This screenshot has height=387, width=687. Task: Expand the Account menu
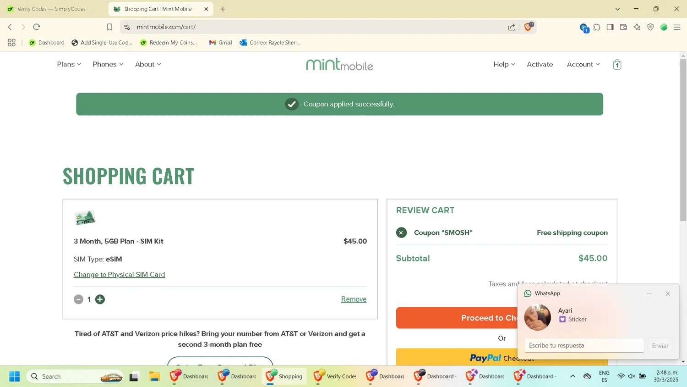point(583,64)
